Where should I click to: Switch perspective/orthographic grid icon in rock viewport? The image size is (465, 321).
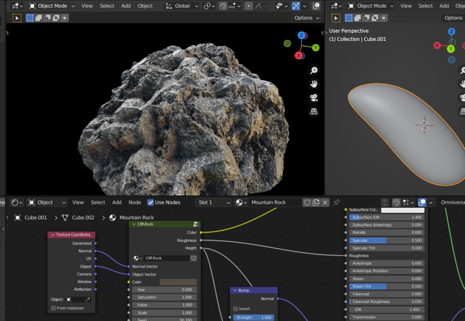pos(314,111)
